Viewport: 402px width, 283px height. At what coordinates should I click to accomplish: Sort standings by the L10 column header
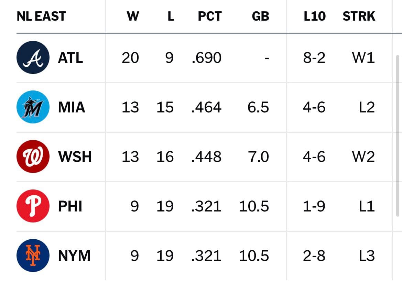315,16
